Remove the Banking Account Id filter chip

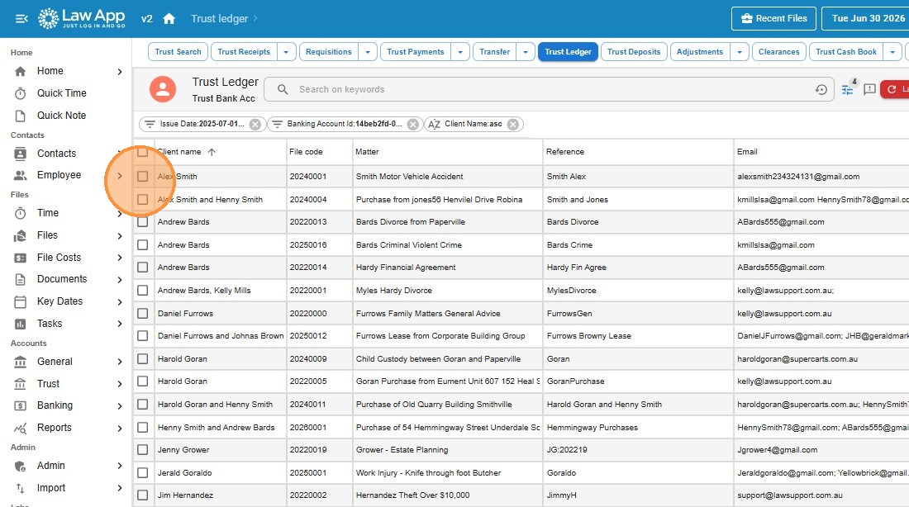pyautogui.click(x=412, y=124)
